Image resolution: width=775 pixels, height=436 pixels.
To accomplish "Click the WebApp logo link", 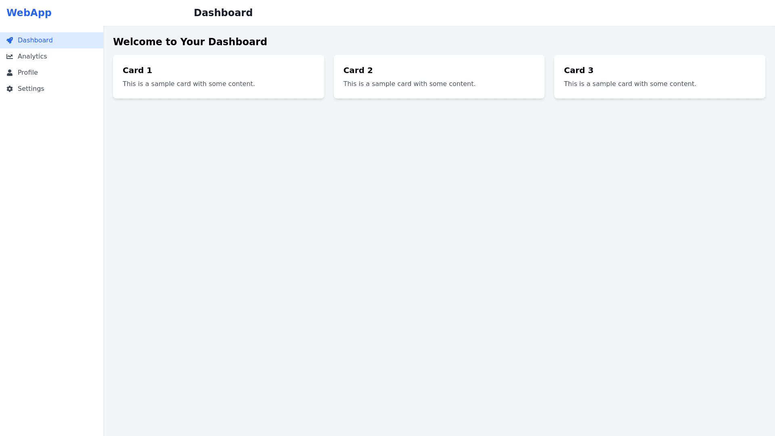I will coord(29,13).
